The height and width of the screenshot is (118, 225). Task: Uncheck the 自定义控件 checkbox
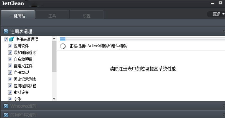click(x=10, y=66)
